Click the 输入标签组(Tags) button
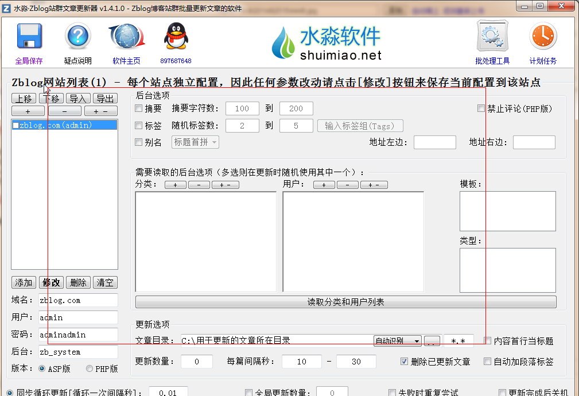 coord(360,126)
